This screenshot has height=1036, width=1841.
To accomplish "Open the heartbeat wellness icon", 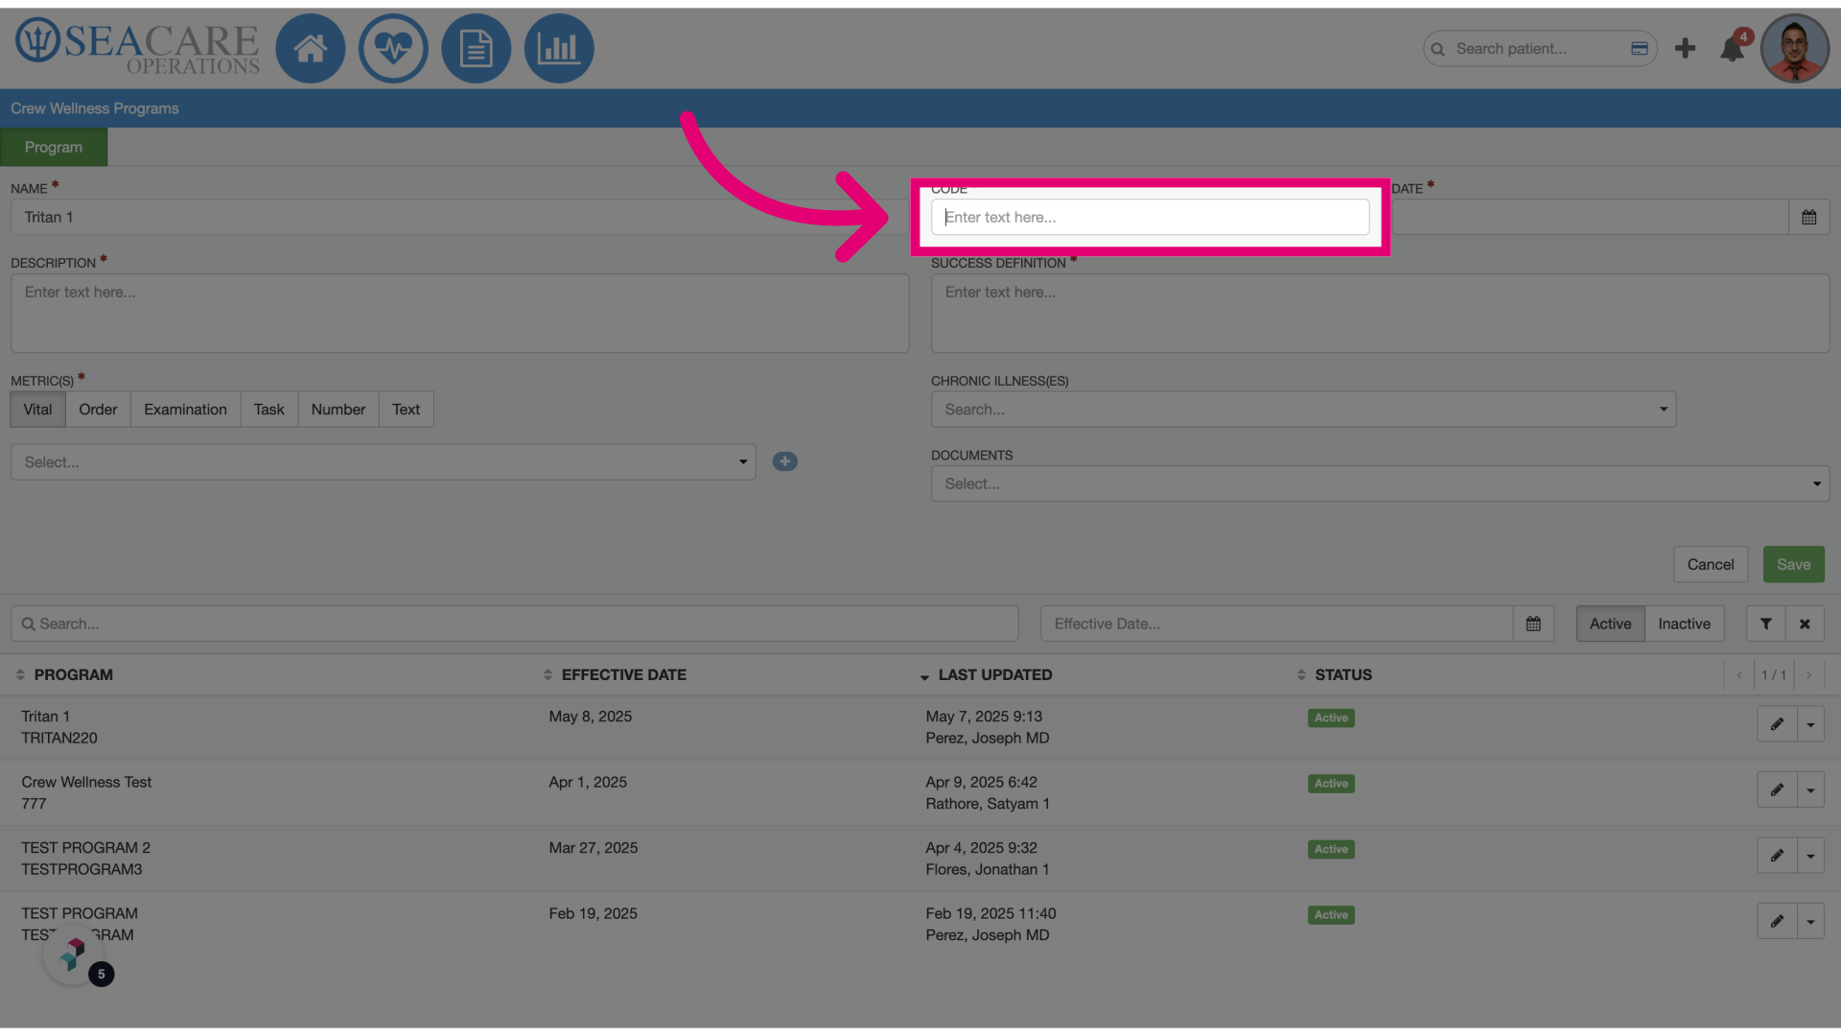I will pyautogui.click(x=393, y=48).
